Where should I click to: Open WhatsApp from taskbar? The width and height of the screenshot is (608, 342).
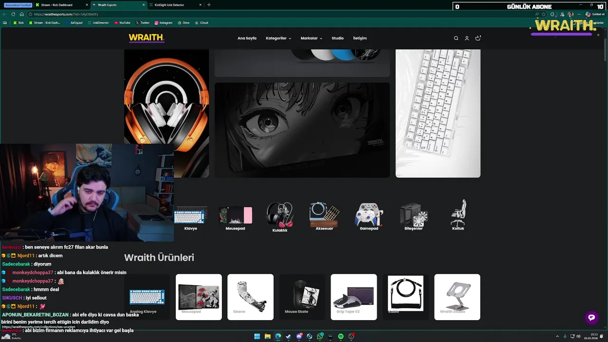320,336
